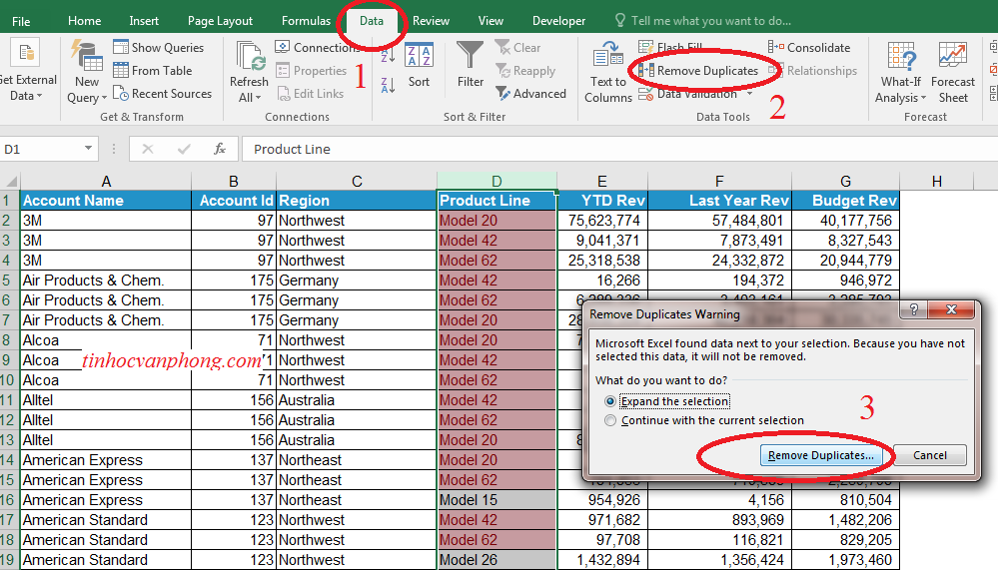Click the Select All corner triangle
The width and height of the screenshot is (998, 570).
pyautogui.click(x=10, y=182)
